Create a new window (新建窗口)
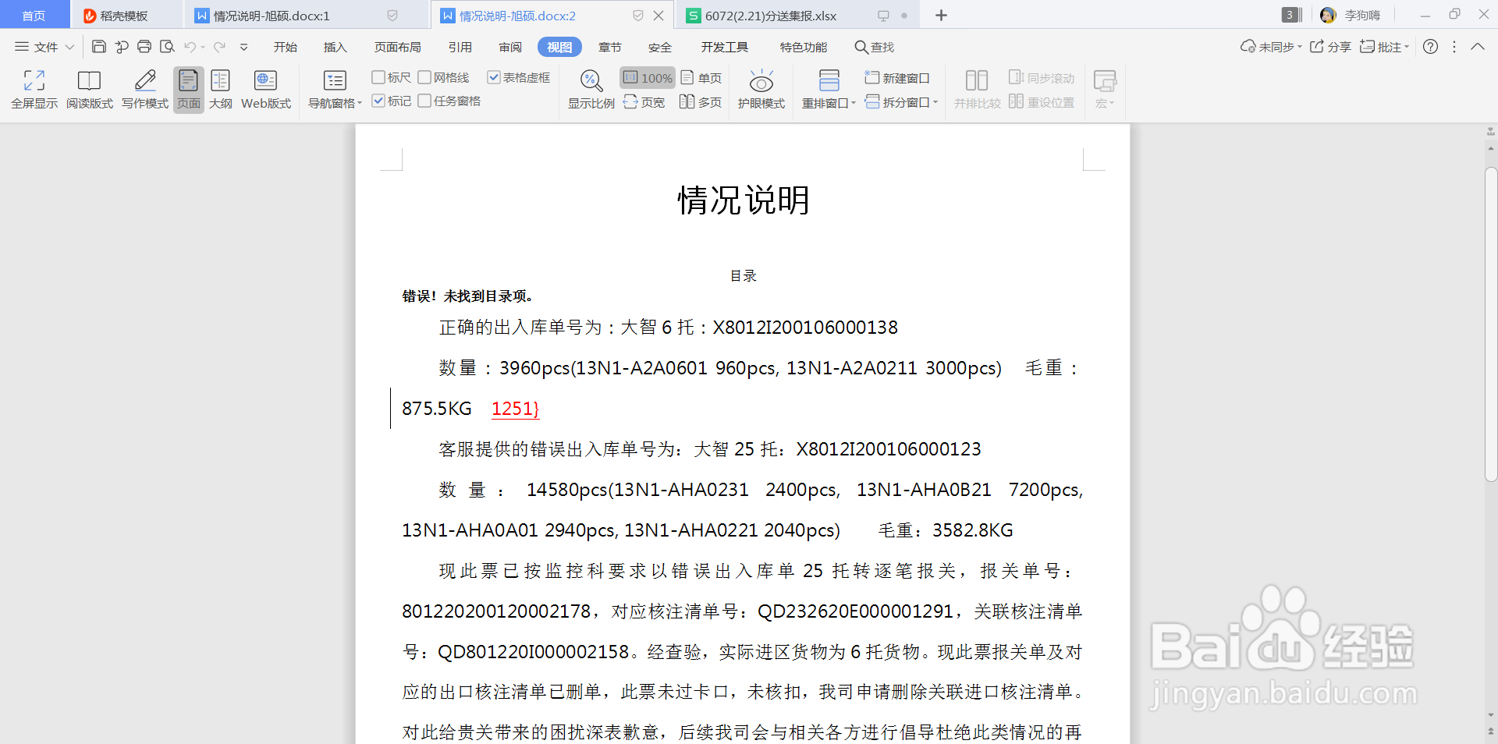 (x=897, y=77)
